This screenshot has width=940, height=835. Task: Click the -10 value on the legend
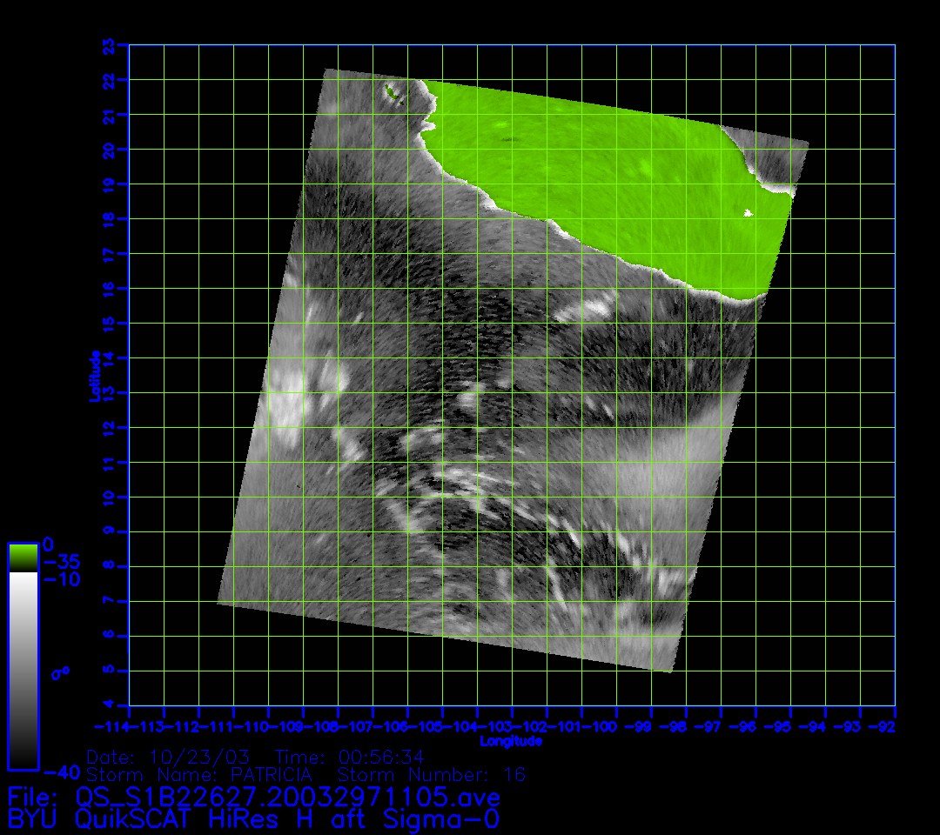tap(61, 579)
